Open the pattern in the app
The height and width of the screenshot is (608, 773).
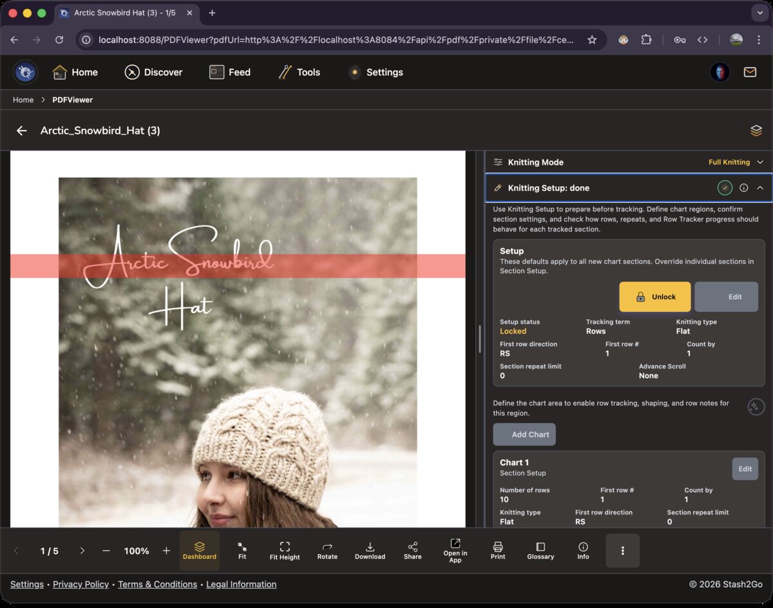[x=455, y=551]
